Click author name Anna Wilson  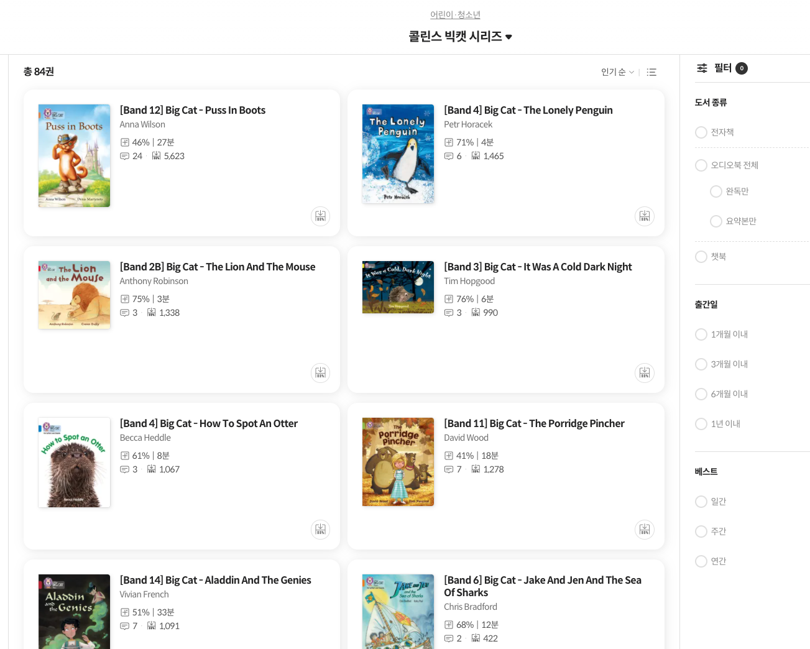pos(142,124)
